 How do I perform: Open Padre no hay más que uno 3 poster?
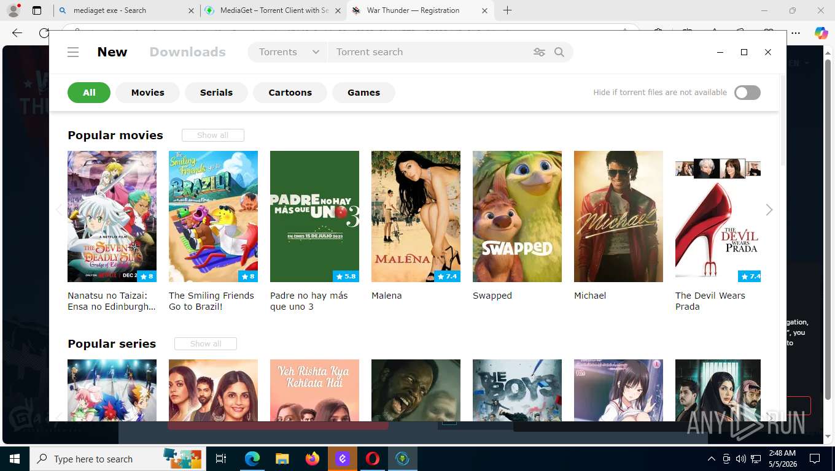pos(314,216)
